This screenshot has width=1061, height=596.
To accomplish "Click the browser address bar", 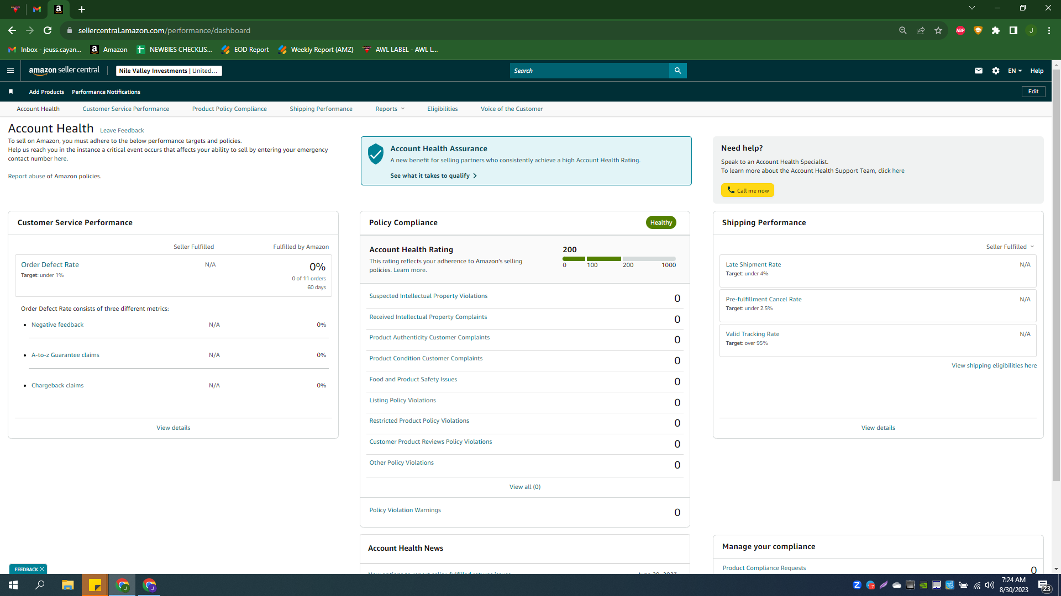I will tap(475, 30).
